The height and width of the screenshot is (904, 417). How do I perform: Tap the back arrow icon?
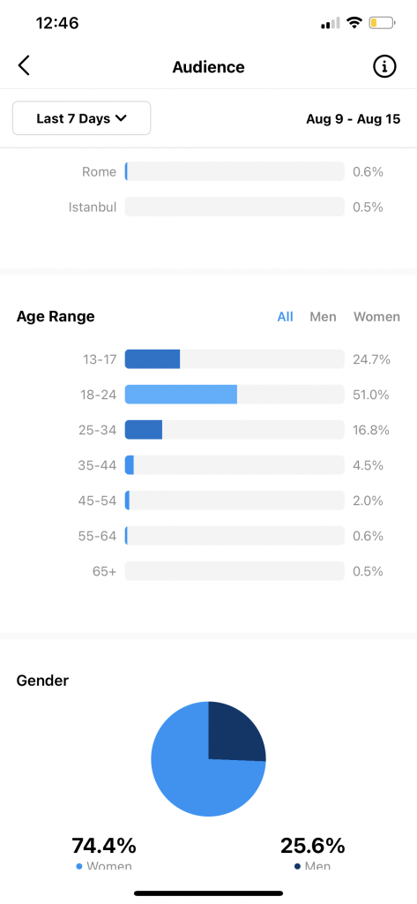tap(24, 66)
